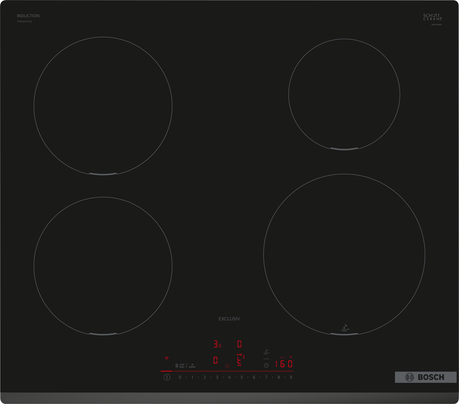The width and height of the screenshot is (459, 404).
Task: Tap the key 4sec childproof lock symbol
Action: click(x=182, y=365)
